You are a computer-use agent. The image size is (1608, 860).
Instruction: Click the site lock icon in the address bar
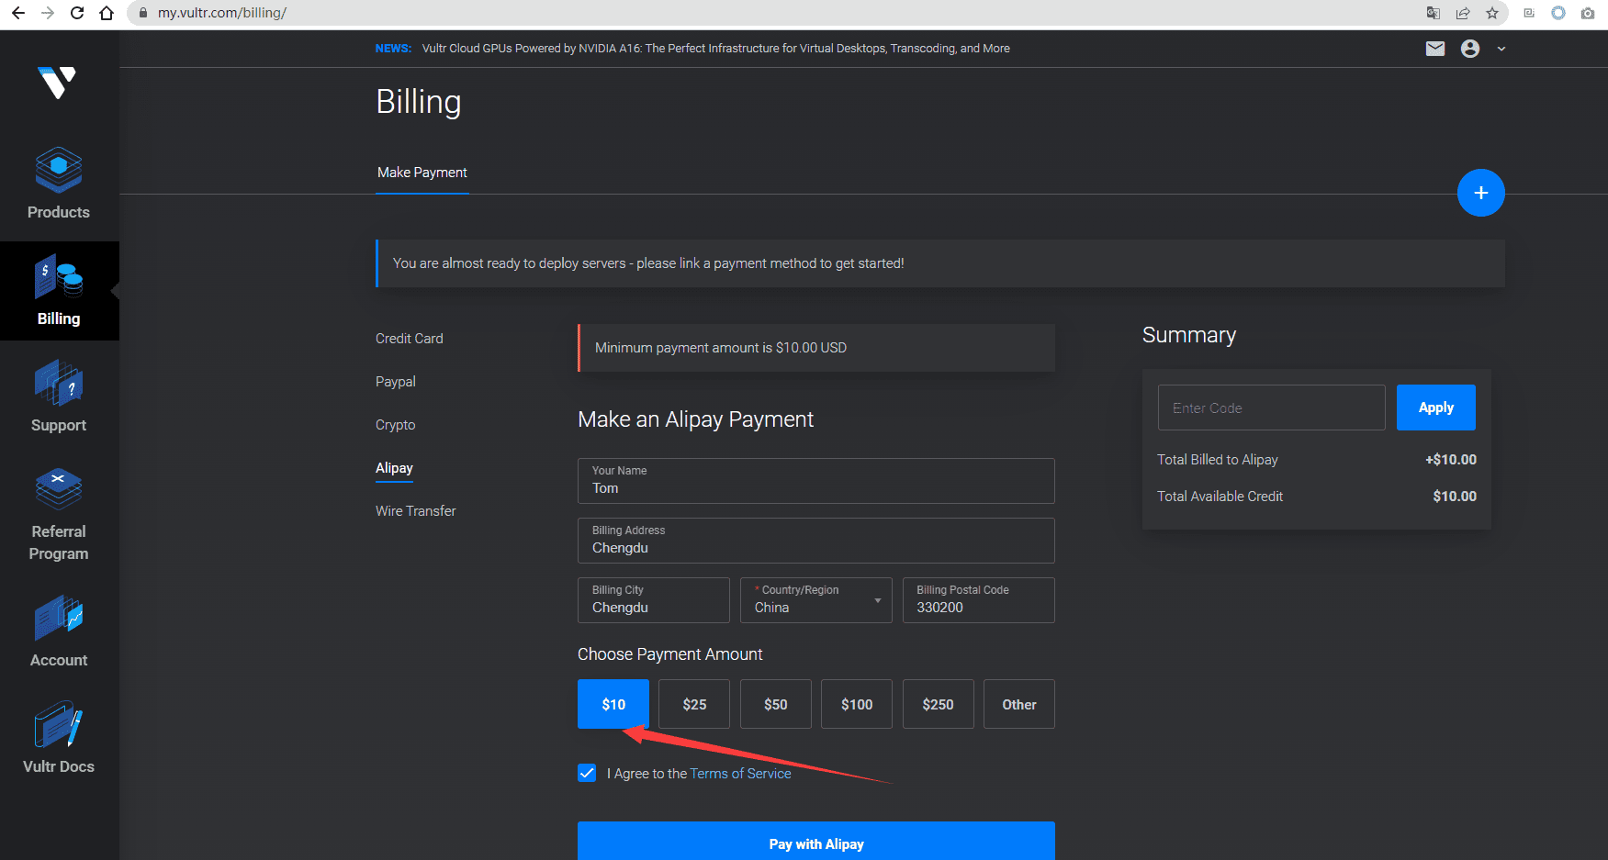click(142, 13)
